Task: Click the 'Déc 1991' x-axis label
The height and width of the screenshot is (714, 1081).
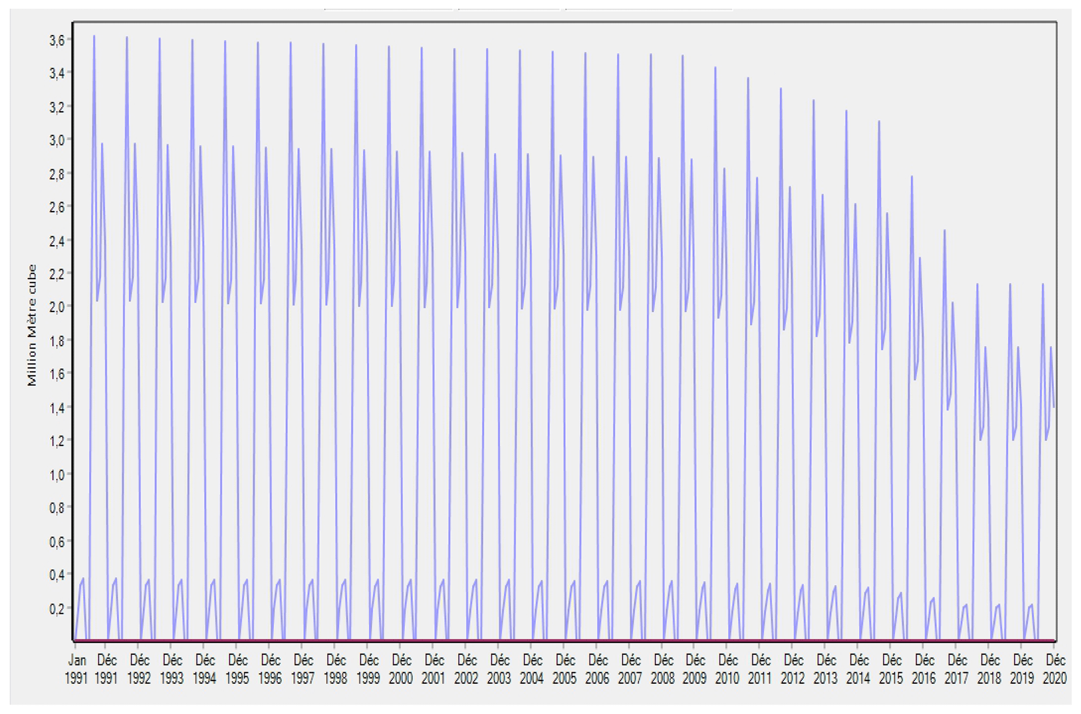Action: 107,669
